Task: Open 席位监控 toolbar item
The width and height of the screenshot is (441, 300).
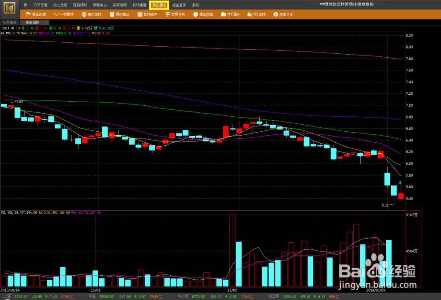Action: point(92,15)
